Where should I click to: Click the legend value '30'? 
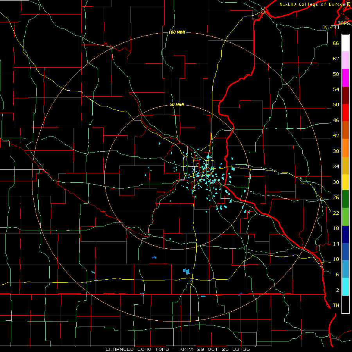336,182
